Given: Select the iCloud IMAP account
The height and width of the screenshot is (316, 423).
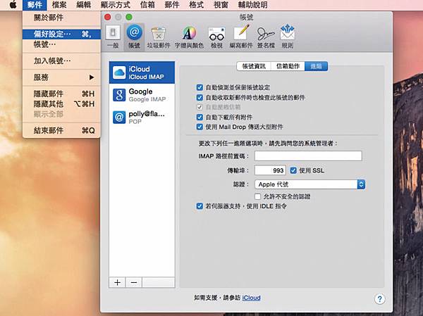Looking at the screenshot, I should click(x=142, y=72).
